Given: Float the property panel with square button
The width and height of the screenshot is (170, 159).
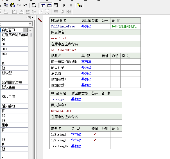Looking at the screenshot, I should click(29, 17).
